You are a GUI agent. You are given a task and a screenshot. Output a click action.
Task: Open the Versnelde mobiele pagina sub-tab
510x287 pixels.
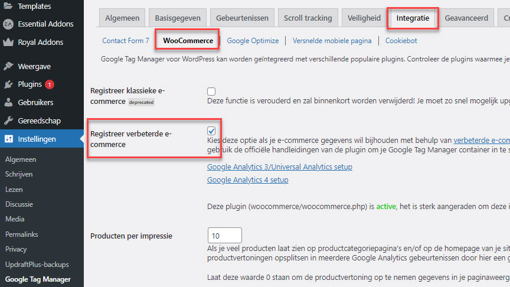(332, 41)
